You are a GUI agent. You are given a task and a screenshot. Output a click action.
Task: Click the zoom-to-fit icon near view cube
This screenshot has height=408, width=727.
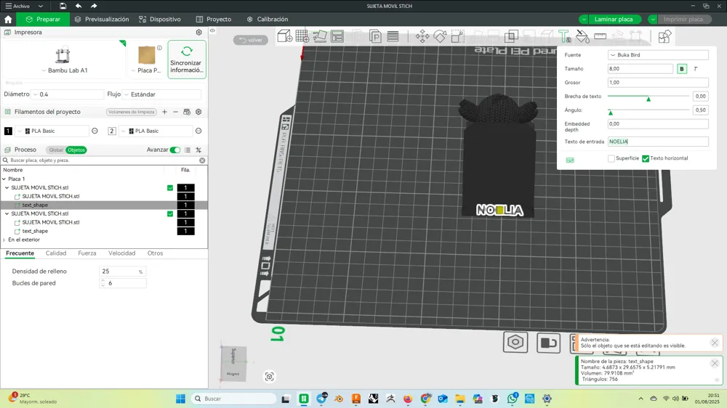[270, 377]
